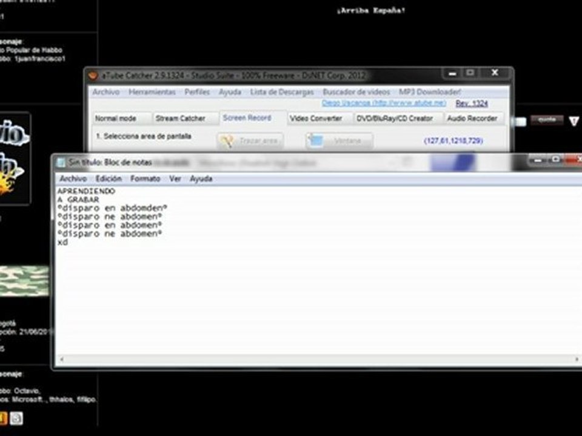Click the camouflage banner image
Viewport: 582px width, 436px height.
[24, 280]
